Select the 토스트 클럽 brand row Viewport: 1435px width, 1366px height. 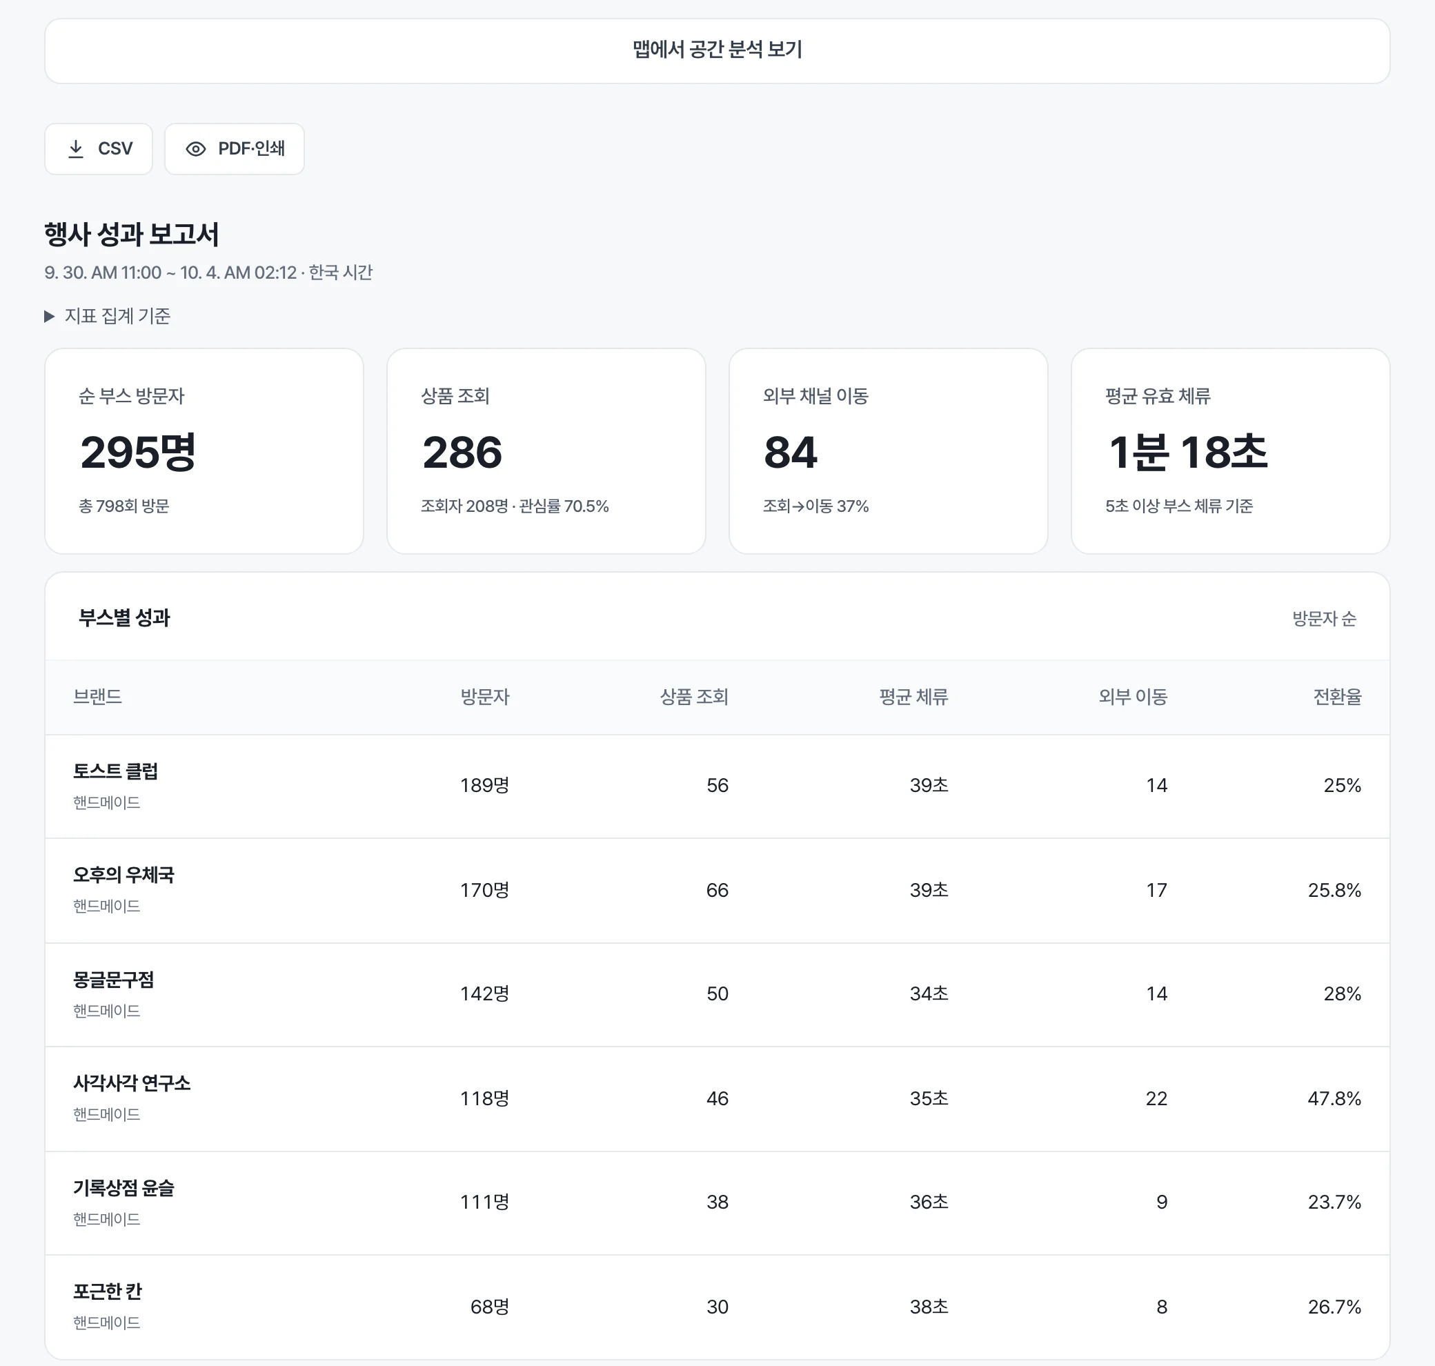pos(717,786)
